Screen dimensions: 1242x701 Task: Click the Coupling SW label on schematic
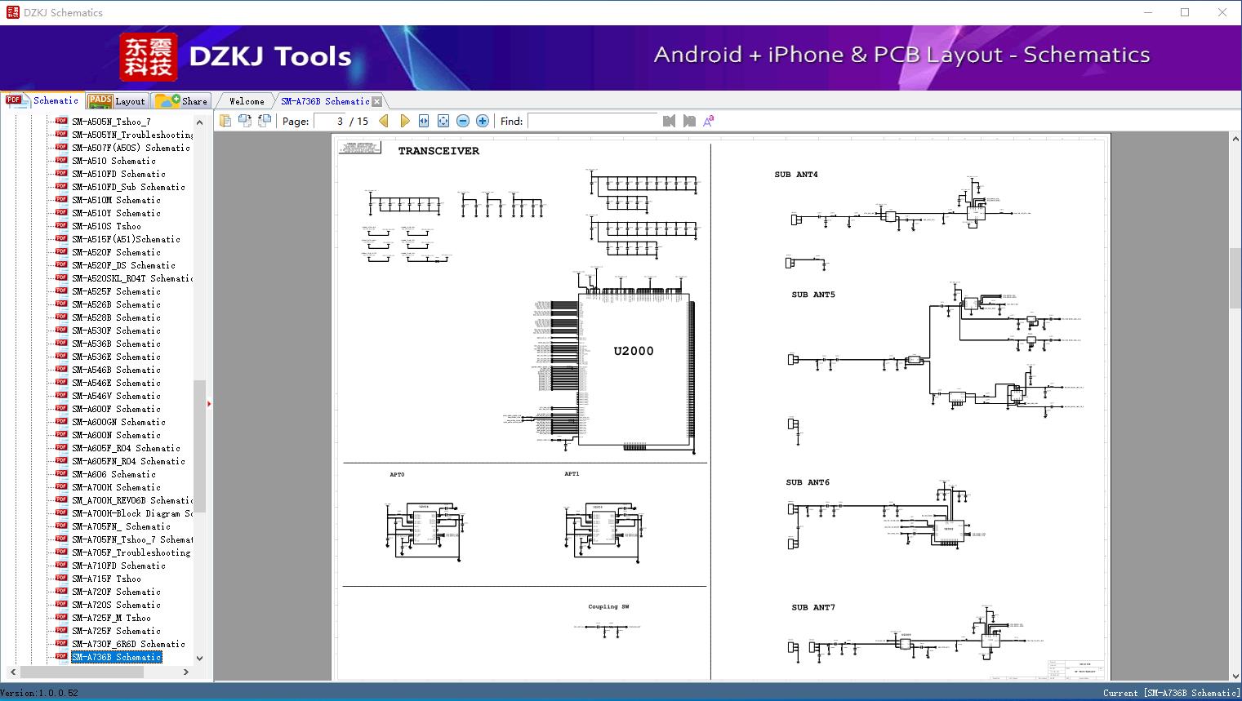tap(608, 606)
